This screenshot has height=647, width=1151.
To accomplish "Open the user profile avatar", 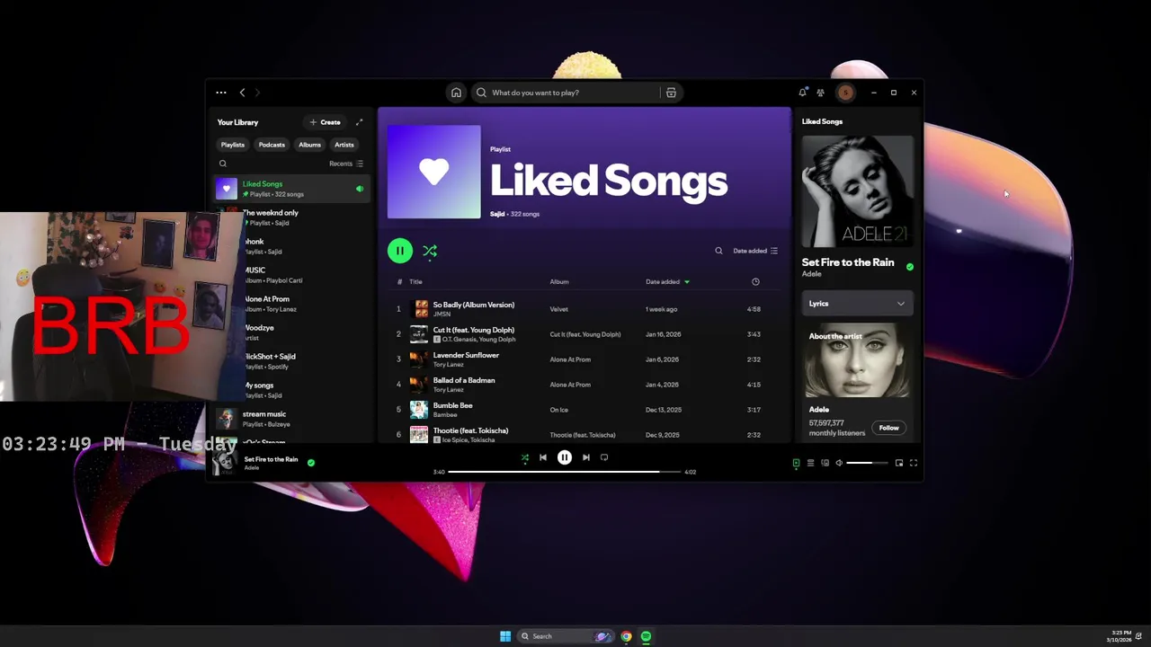I will click(845, 93).
